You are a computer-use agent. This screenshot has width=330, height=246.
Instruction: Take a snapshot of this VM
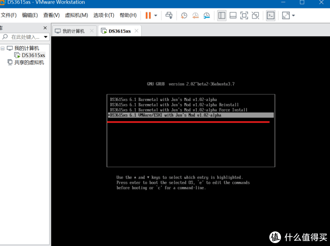[184, 16]
